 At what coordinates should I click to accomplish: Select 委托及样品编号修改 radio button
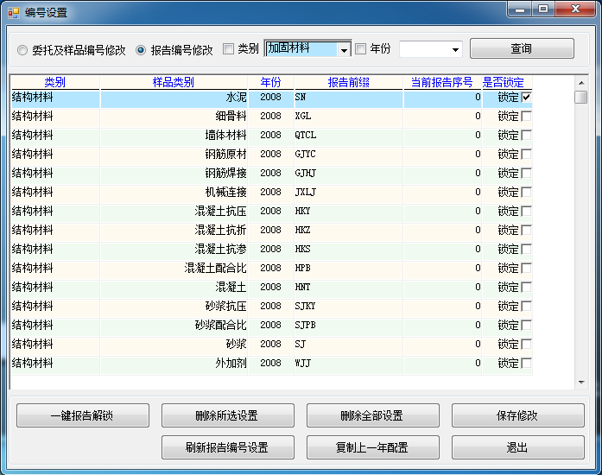pos(22,50)
